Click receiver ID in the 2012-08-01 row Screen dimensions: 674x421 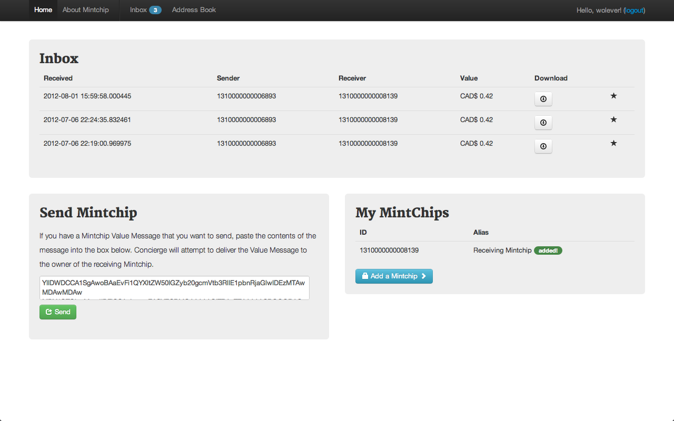point(368,96)
